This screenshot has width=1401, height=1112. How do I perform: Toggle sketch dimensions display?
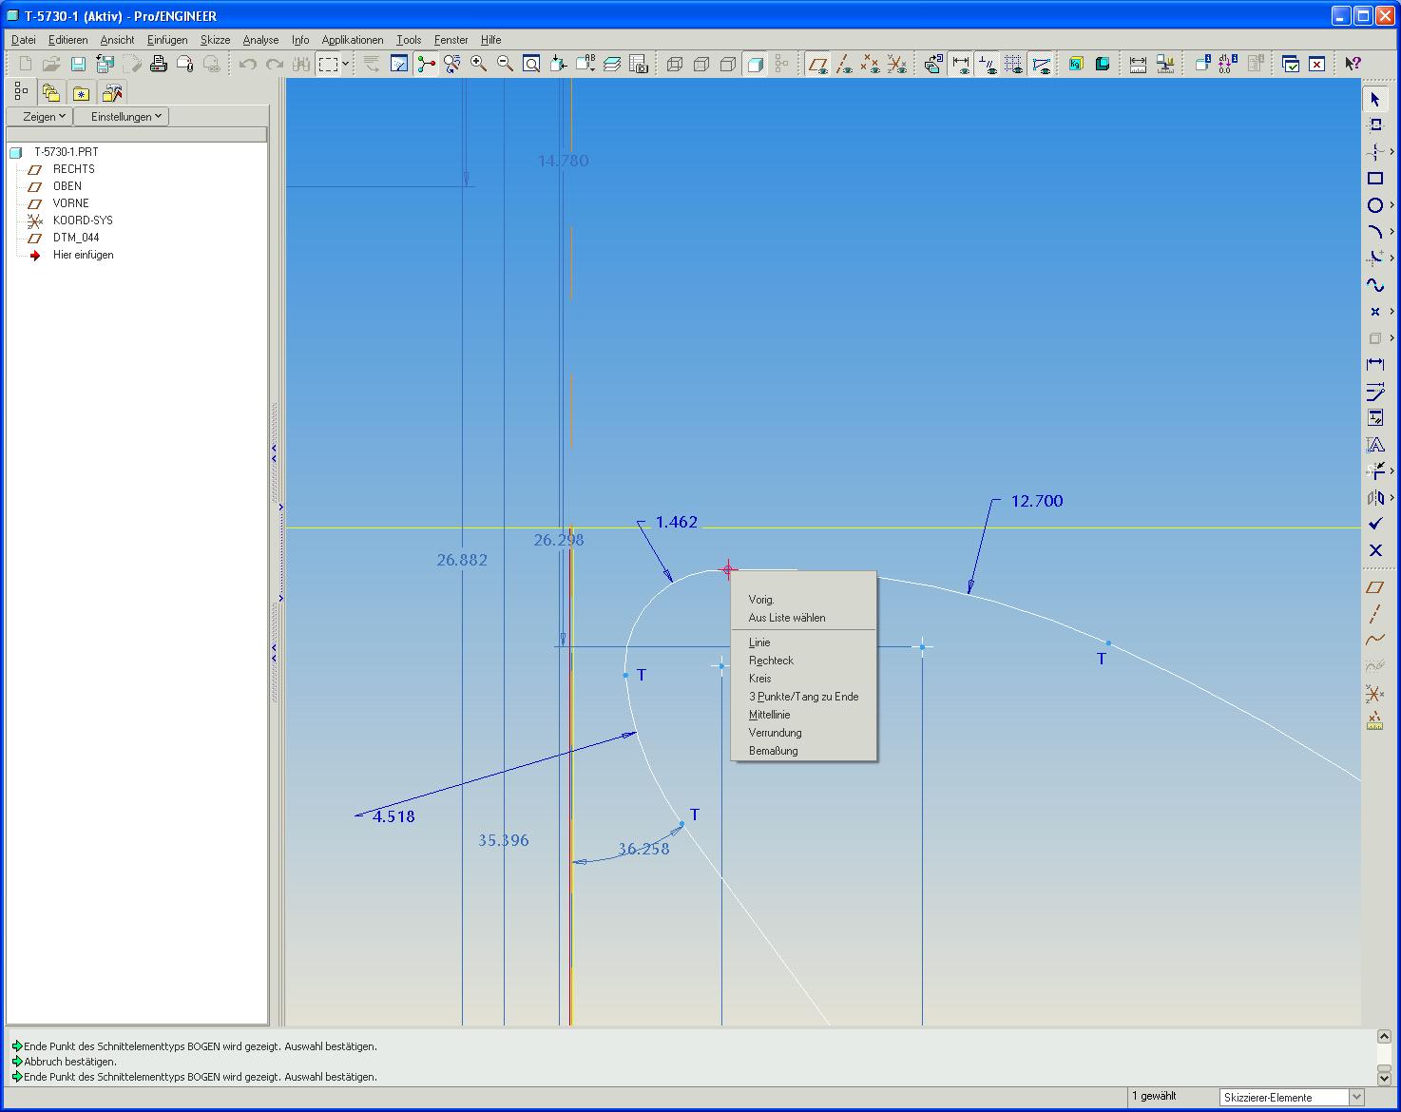pos(961,64)
